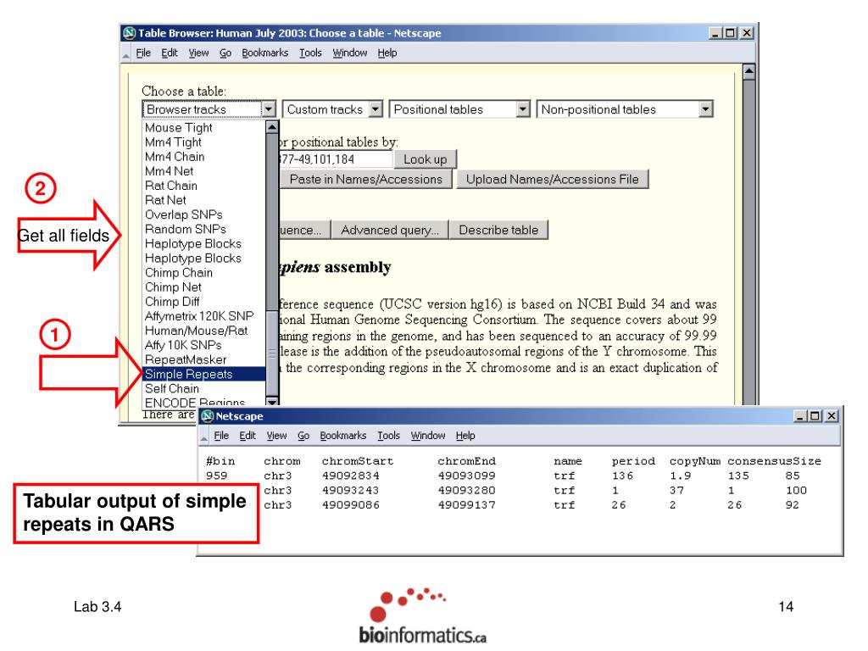Click chromStart value 49092834
Screen dimensions: 868x651
351,476
